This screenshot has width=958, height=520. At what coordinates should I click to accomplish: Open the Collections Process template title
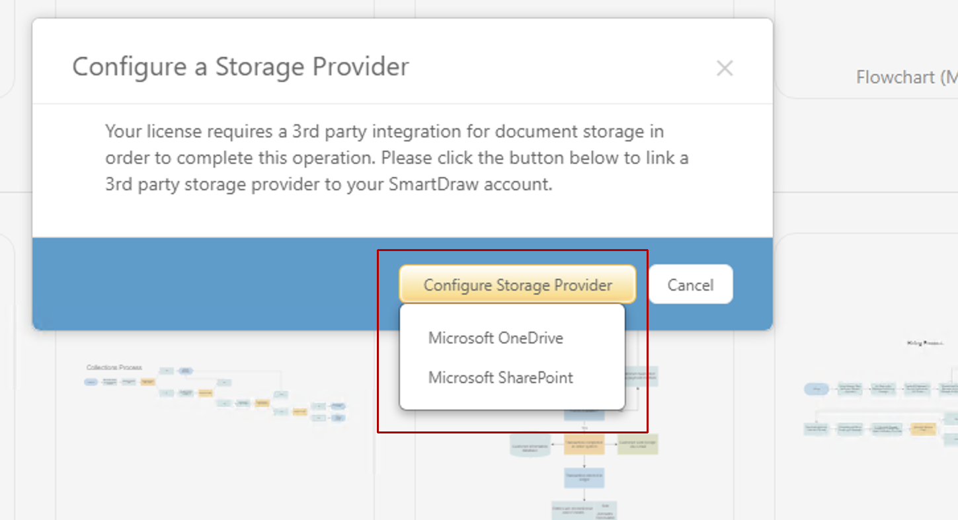(114, 367)
